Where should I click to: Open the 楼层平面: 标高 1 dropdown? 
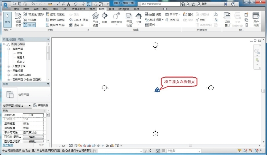point(17,105)
